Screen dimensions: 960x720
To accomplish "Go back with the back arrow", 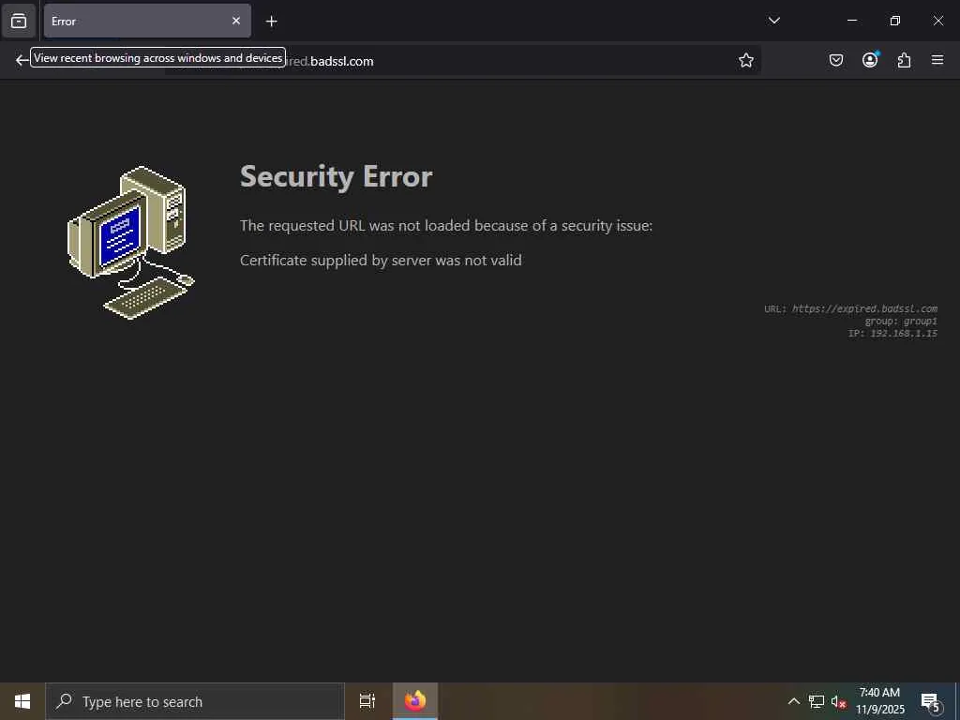I will (x=22, y=60).
